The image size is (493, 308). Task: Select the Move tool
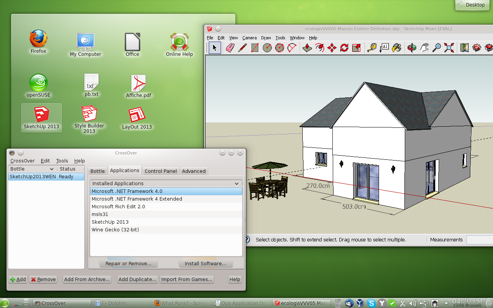click(331, 48)
